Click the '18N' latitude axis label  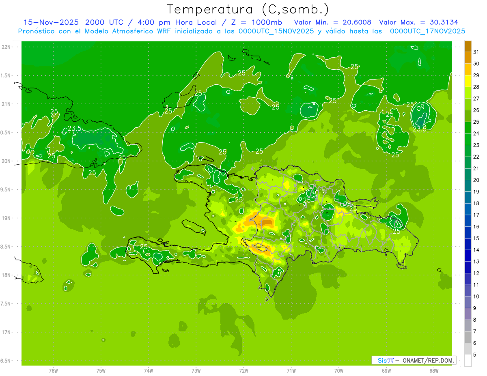click(7, 275)
